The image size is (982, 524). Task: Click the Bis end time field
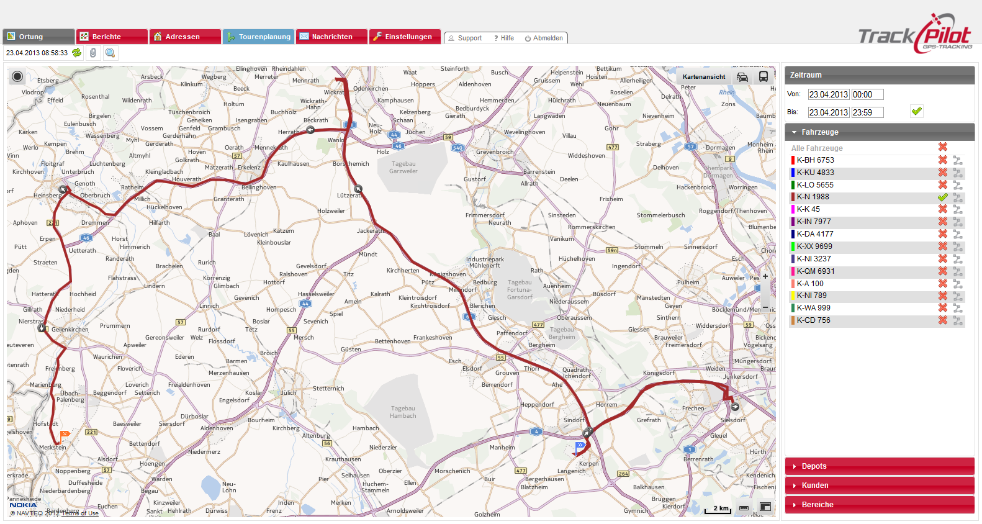point(867,112)
